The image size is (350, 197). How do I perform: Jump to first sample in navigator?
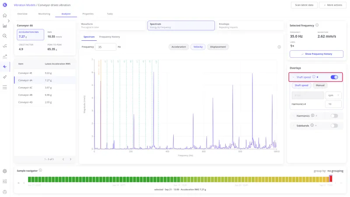point(18,183)
